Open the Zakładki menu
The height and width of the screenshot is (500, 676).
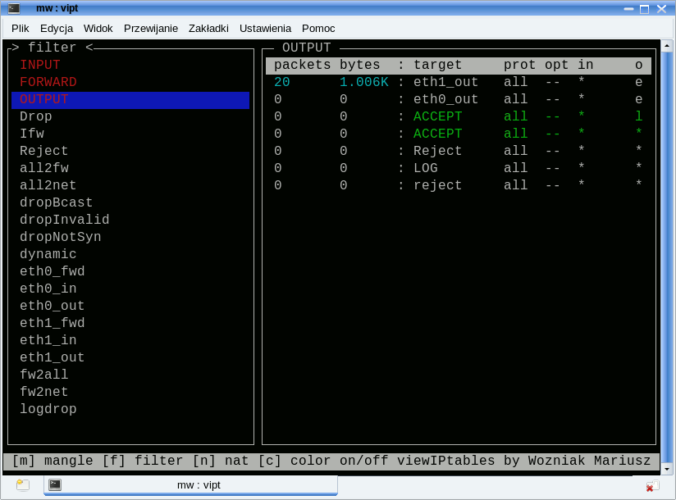[x=208, y=28]
